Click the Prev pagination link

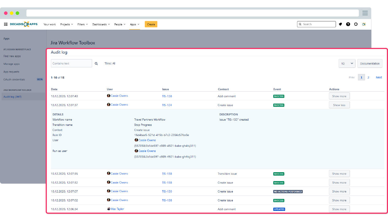click(x=352, y=77)
